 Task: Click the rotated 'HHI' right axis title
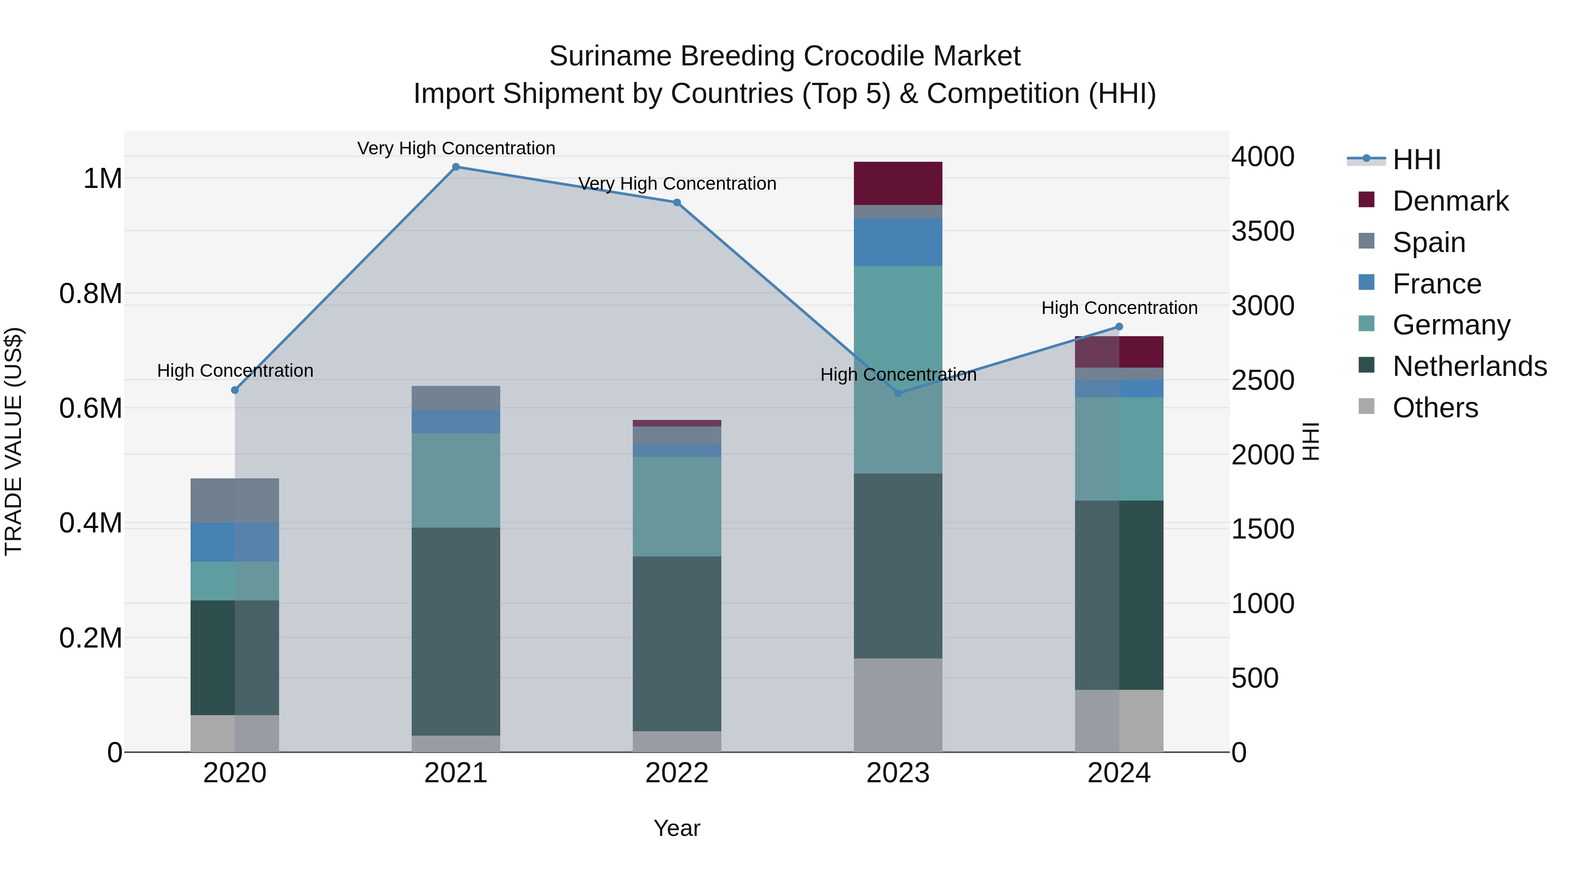[1311, 441]
